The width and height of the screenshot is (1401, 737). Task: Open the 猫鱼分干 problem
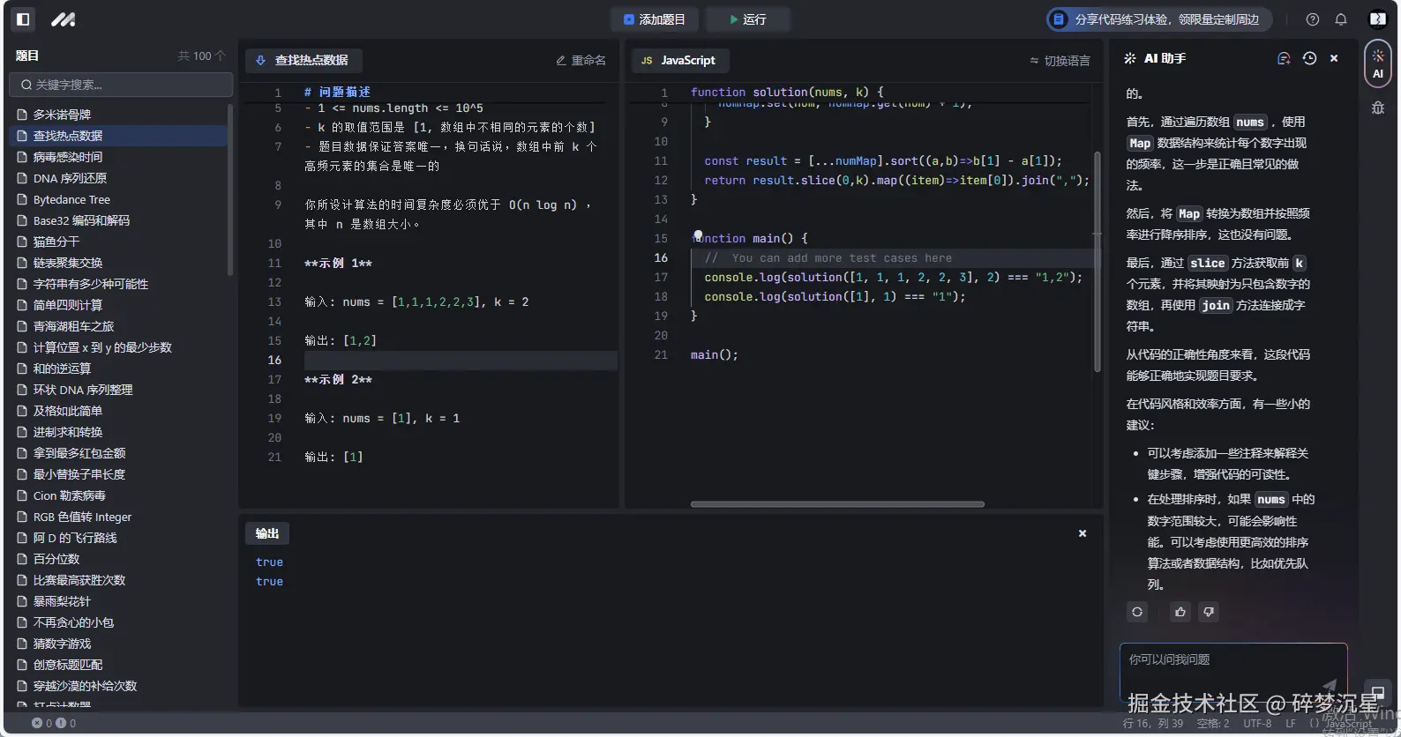[118, 242]
